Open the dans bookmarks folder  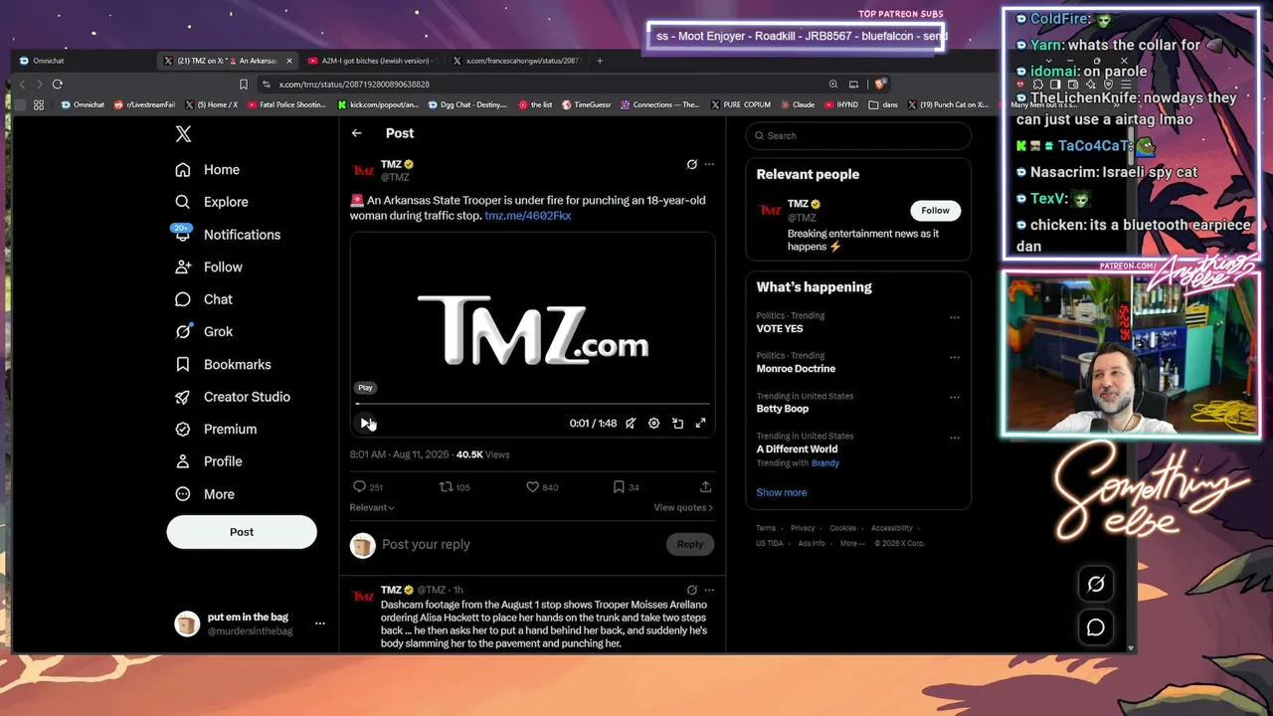point(883,104)
